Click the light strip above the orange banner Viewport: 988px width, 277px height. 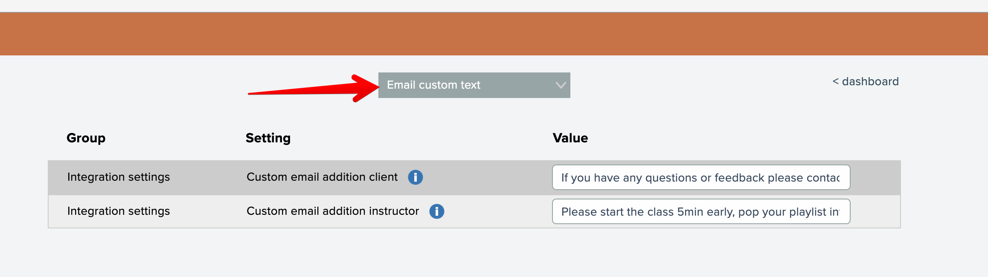pyautogui.click(x=494, y=6)
